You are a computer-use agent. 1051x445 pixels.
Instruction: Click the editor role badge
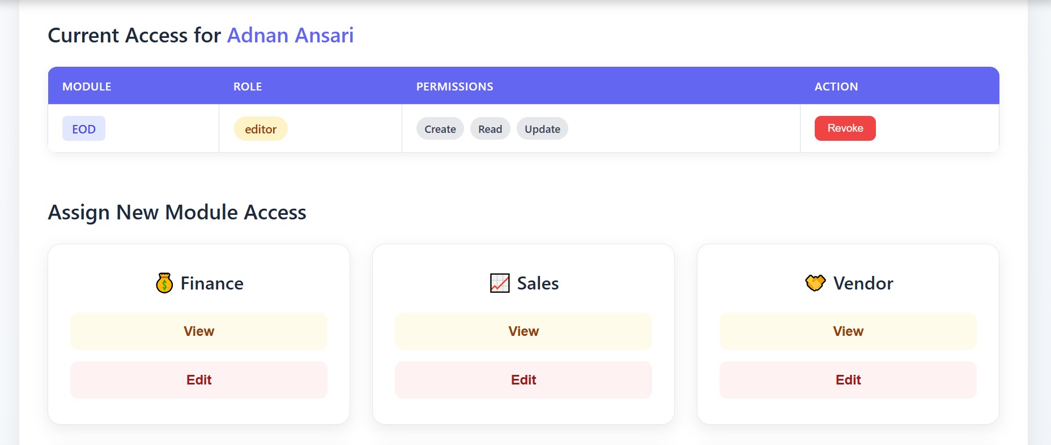(261, 129)
